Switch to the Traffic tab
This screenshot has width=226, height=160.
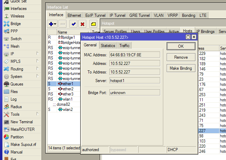(x=124, y=45)
